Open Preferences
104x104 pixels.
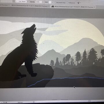click(72, 3)
